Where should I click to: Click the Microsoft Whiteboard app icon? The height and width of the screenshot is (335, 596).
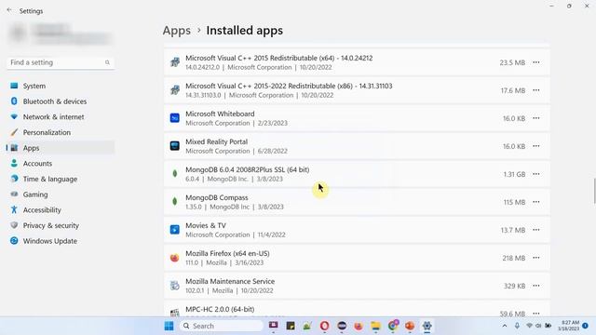click(x=174, y=118)
